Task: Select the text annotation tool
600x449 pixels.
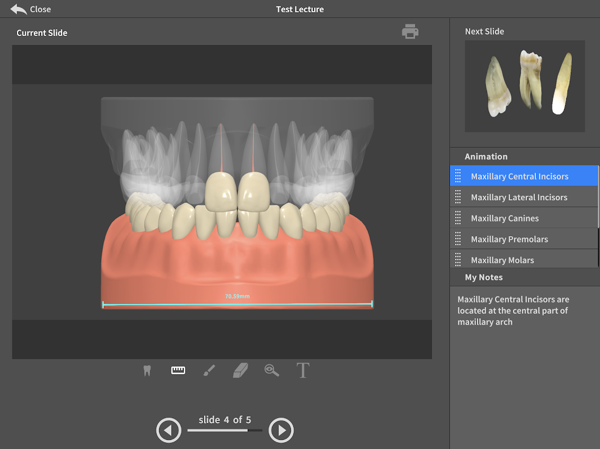Action: point(303,370)
